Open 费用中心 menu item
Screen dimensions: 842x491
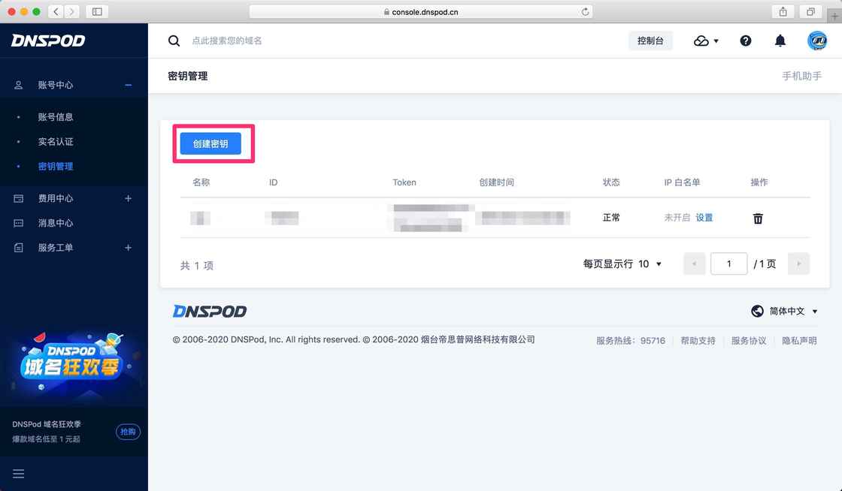(x=56, y=198)
